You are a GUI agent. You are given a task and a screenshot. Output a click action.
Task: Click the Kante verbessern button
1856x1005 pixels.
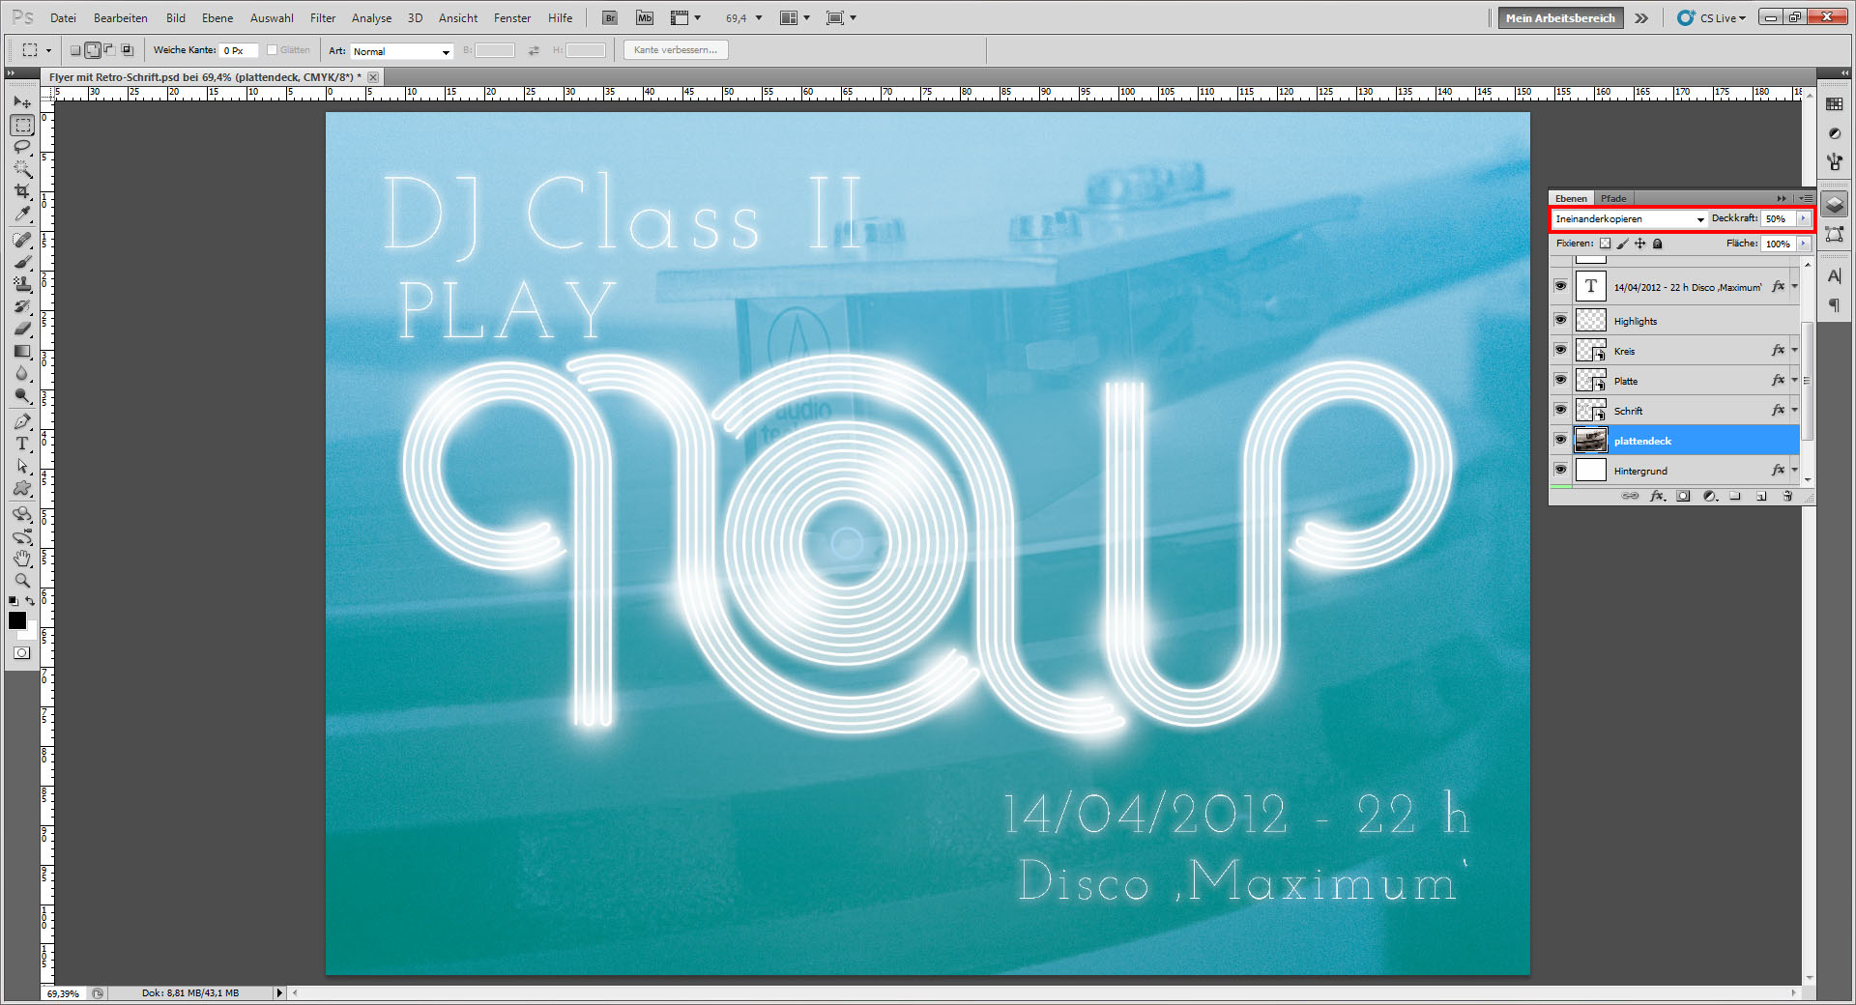676,50
